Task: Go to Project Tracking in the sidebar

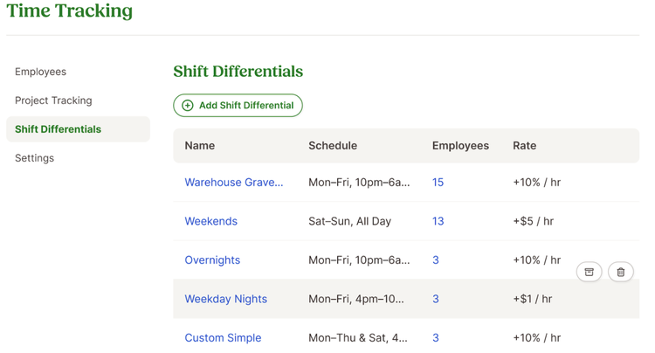Action: coord(53,100)
